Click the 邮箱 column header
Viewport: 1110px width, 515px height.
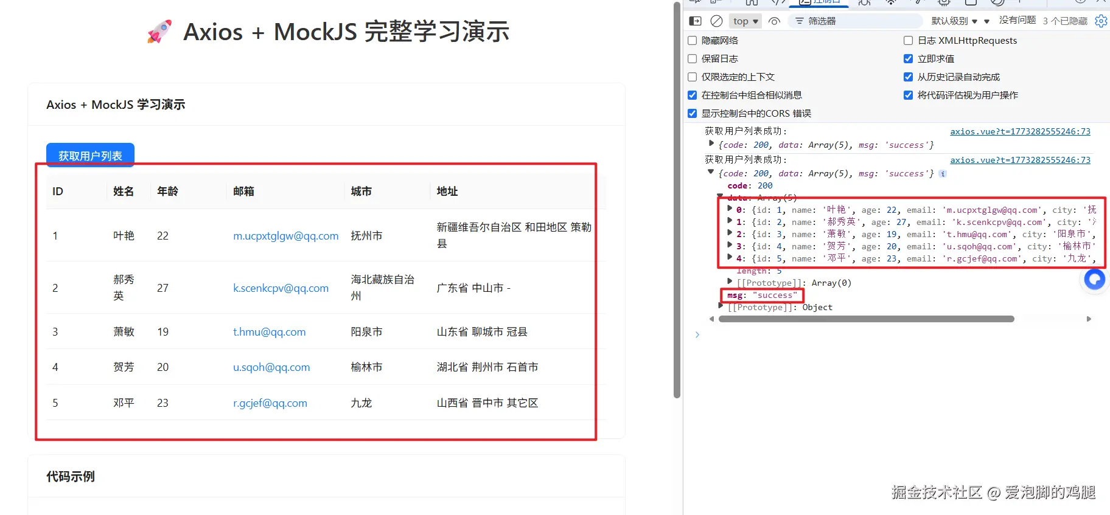pyautogui.click(x=243, y=192)
